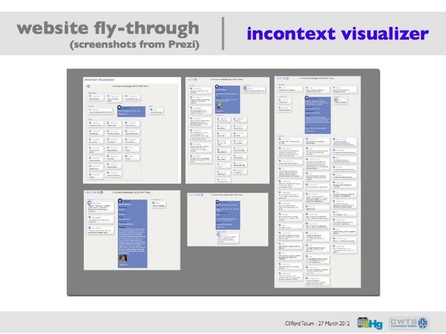Viewport: 446px width, 334px height.
Task: Open the top-left InContext Visualization screenshot
Action: 132,130
